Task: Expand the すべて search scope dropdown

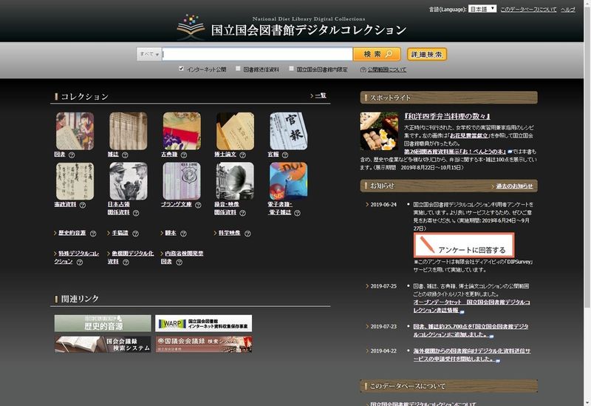Action: click(x=149, y=54)
